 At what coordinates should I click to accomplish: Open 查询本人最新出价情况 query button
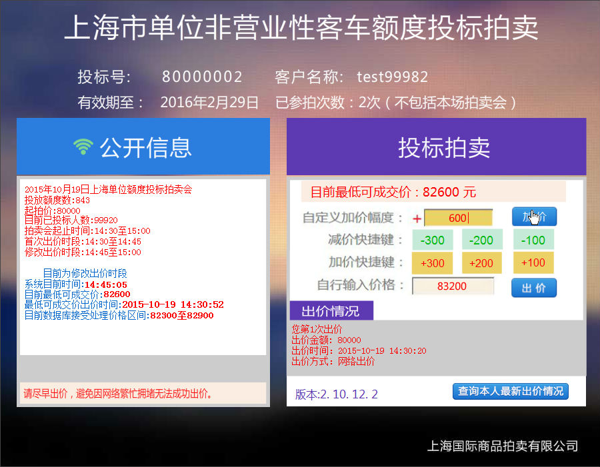[x=510, y=391]
